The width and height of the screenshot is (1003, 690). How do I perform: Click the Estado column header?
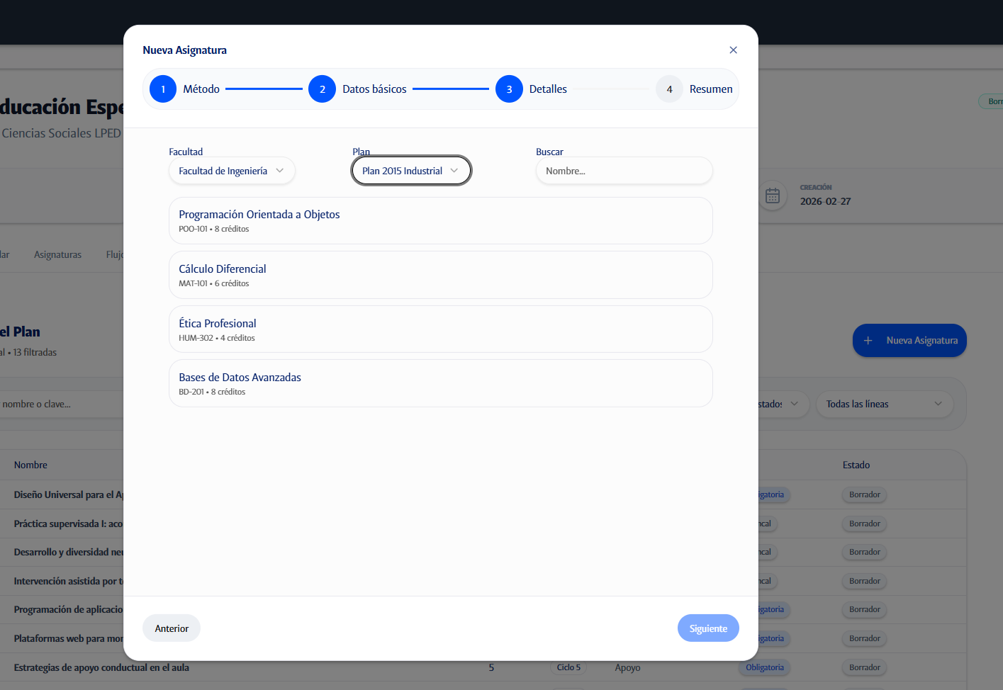[x=856, y=465]
